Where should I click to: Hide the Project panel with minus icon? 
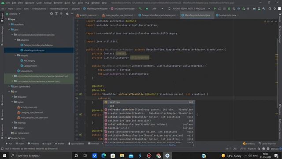click(x=72, y=14)
